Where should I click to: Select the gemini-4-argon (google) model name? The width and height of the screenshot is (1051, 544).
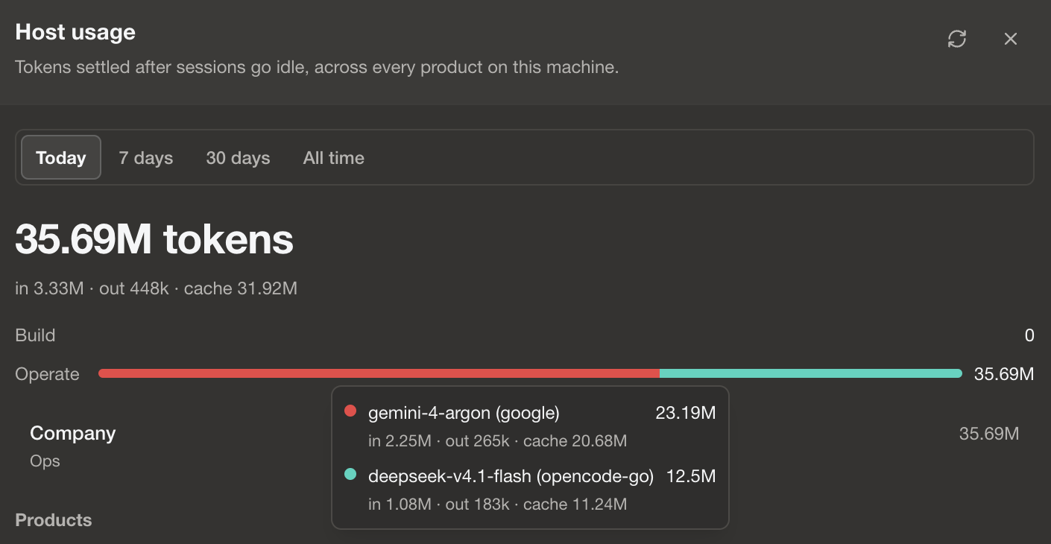(x=464, y=413)
